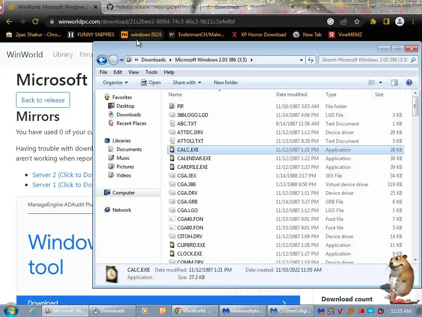Viewport: 422px width, 317px height.
Task: Click Chrome share page icon
Action: (344, 21)
